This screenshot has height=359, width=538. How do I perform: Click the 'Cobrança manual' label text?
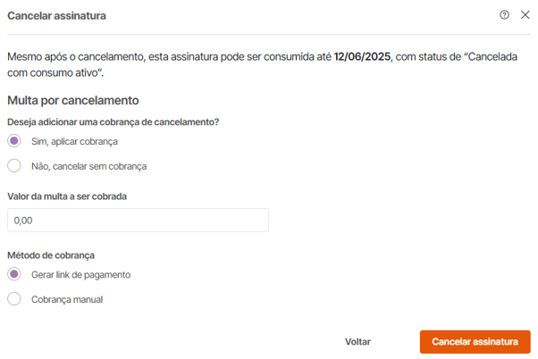pos(67,299)
